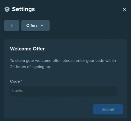131x121 pixels.
Task: Go back using the left chevron button
Action: [x=12, y=25]
